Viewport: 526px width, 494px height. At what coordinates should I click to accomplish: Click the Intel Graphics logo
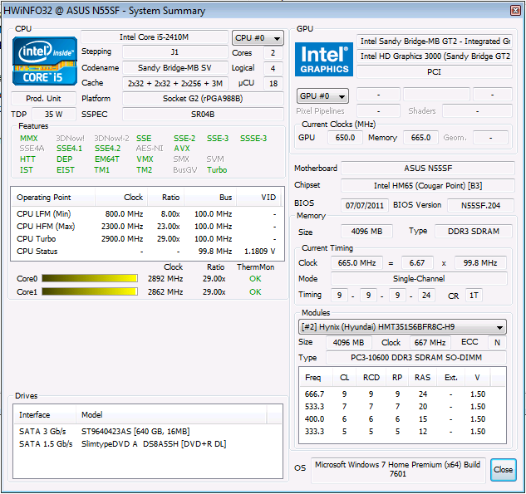324,59
